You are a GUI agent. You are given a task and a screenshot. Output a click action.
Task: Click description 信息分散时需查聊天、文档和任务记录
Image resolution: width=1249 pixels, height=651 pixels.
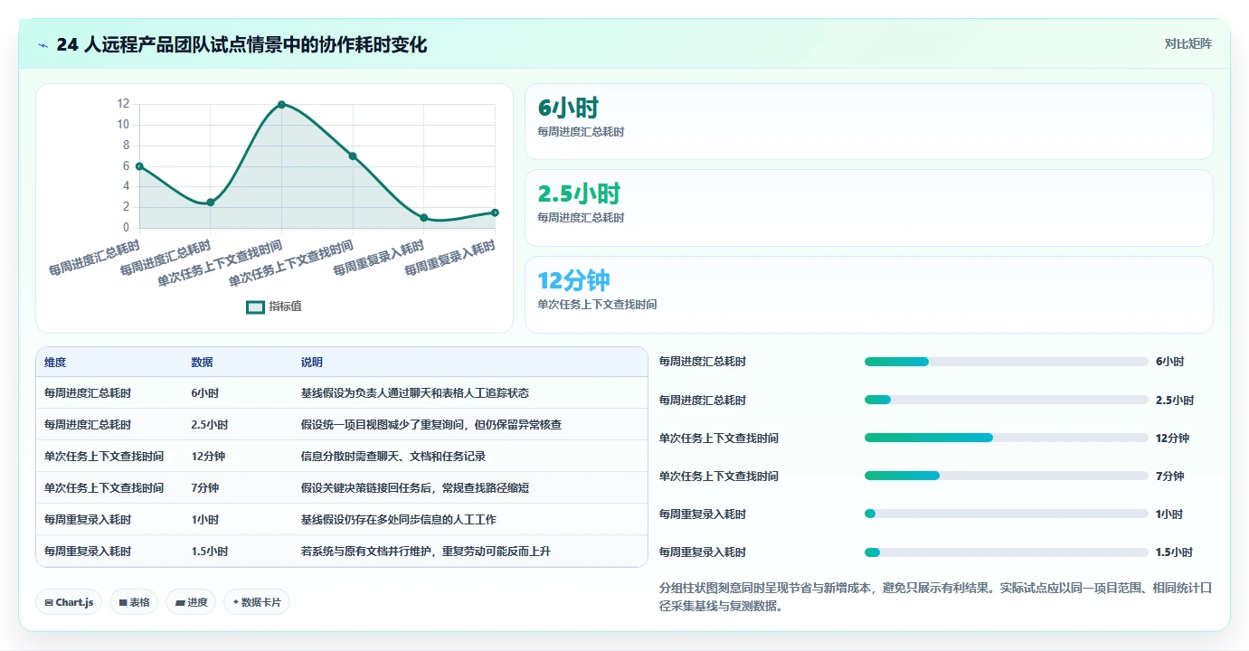pos(393,457)
